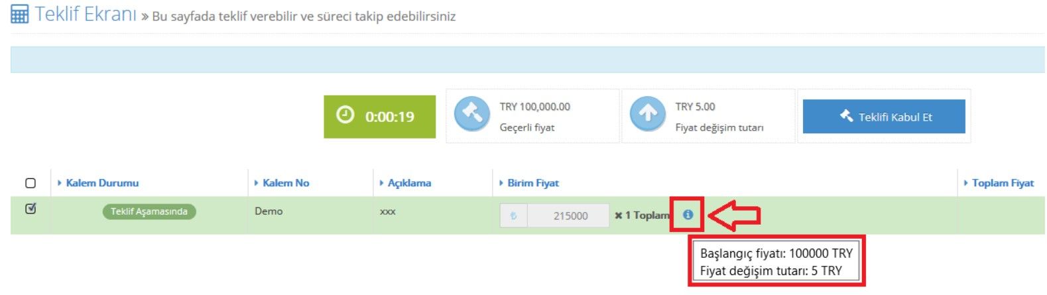1047x295 pixels.
Task: Click the calculator icon beside Teklif Ekranı title
Action: coord(20,14)
